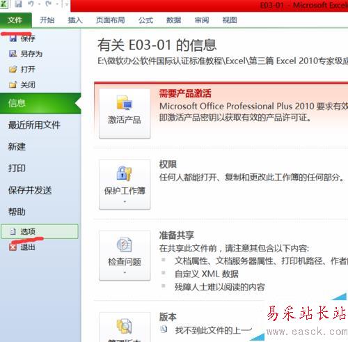The image size is (348, 342).
Task: Click the document icon beside 找不到此文件的上一
Action: [164, 329]
